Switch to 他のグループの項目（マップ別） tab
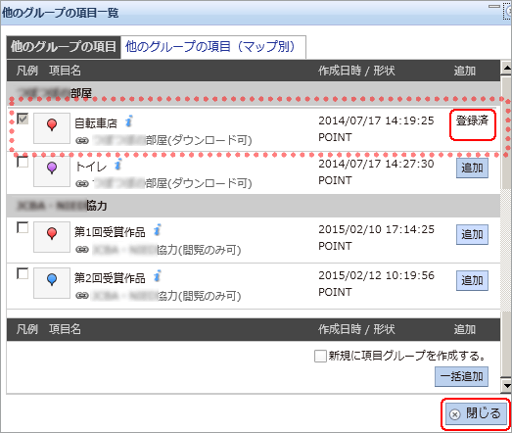The width and height of the screenshot is (512, 433). pos(212,47)
